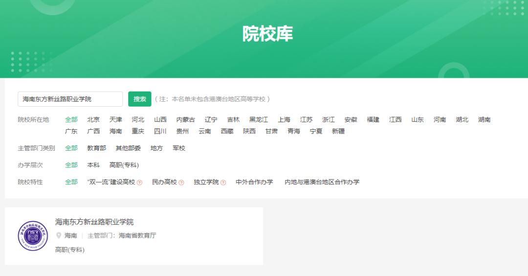528x276 pixels.
Task: Click the 搜索 search button
Action: pyautogui.click(x=139, y=99)
